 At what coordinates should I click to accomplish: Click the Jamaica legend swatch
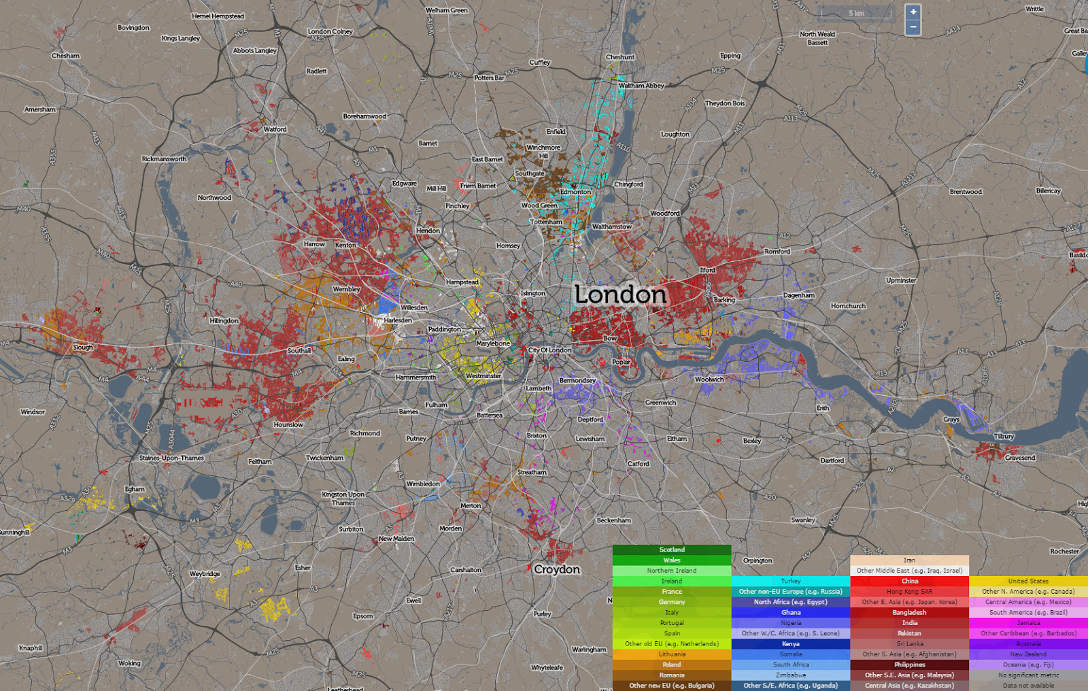click(1029, 623)
